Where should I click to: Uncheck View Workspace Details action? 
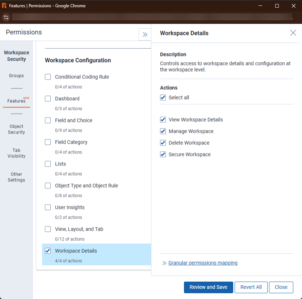tap(163, 120)
